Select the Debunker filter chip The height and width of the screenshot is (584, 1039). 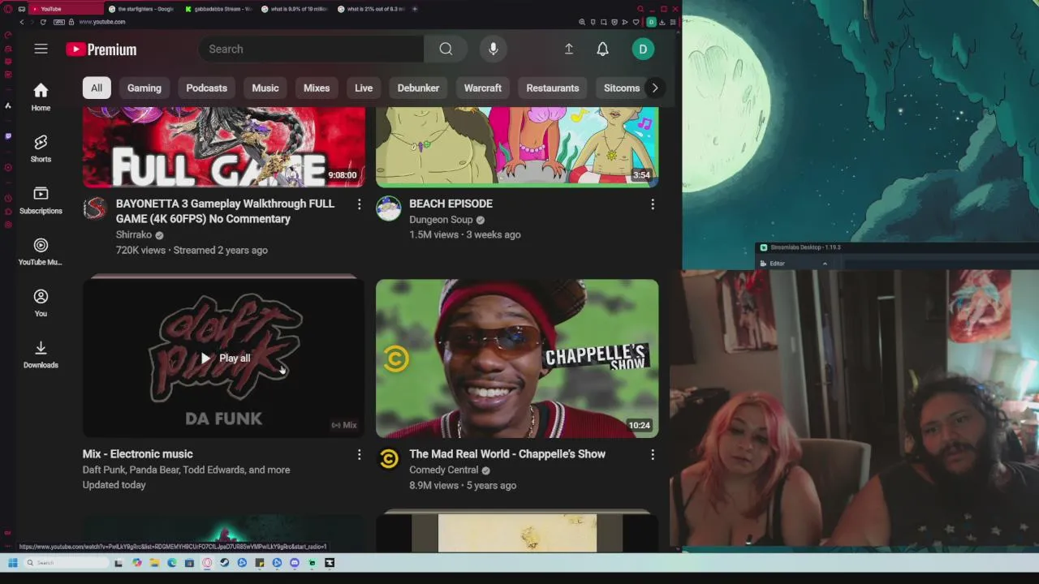pos(418,88)
